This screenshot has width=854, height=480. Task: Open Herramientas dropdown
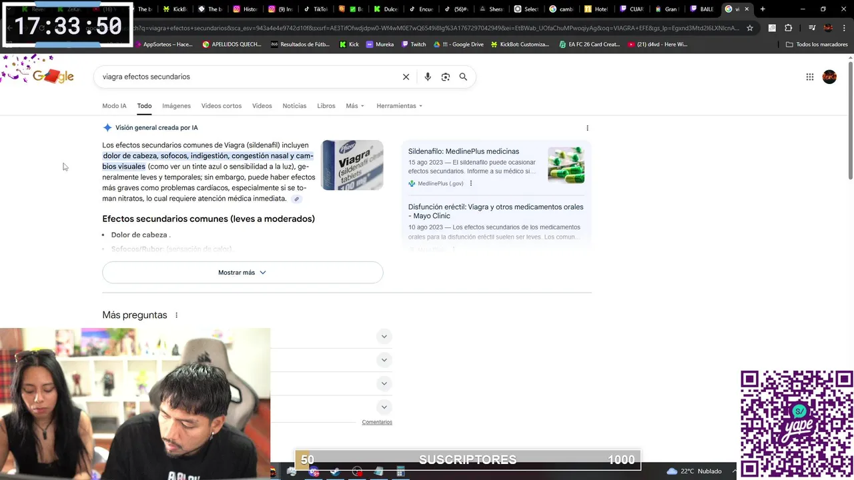399,106
